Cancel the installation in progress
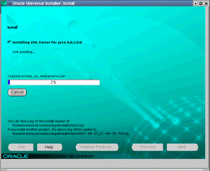Image resolution: width=210 pixels, height=171 pixels. point(17,92)
